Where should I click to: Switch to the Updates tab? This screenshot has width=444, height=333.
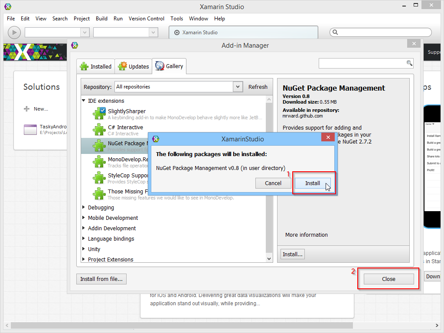134,66
